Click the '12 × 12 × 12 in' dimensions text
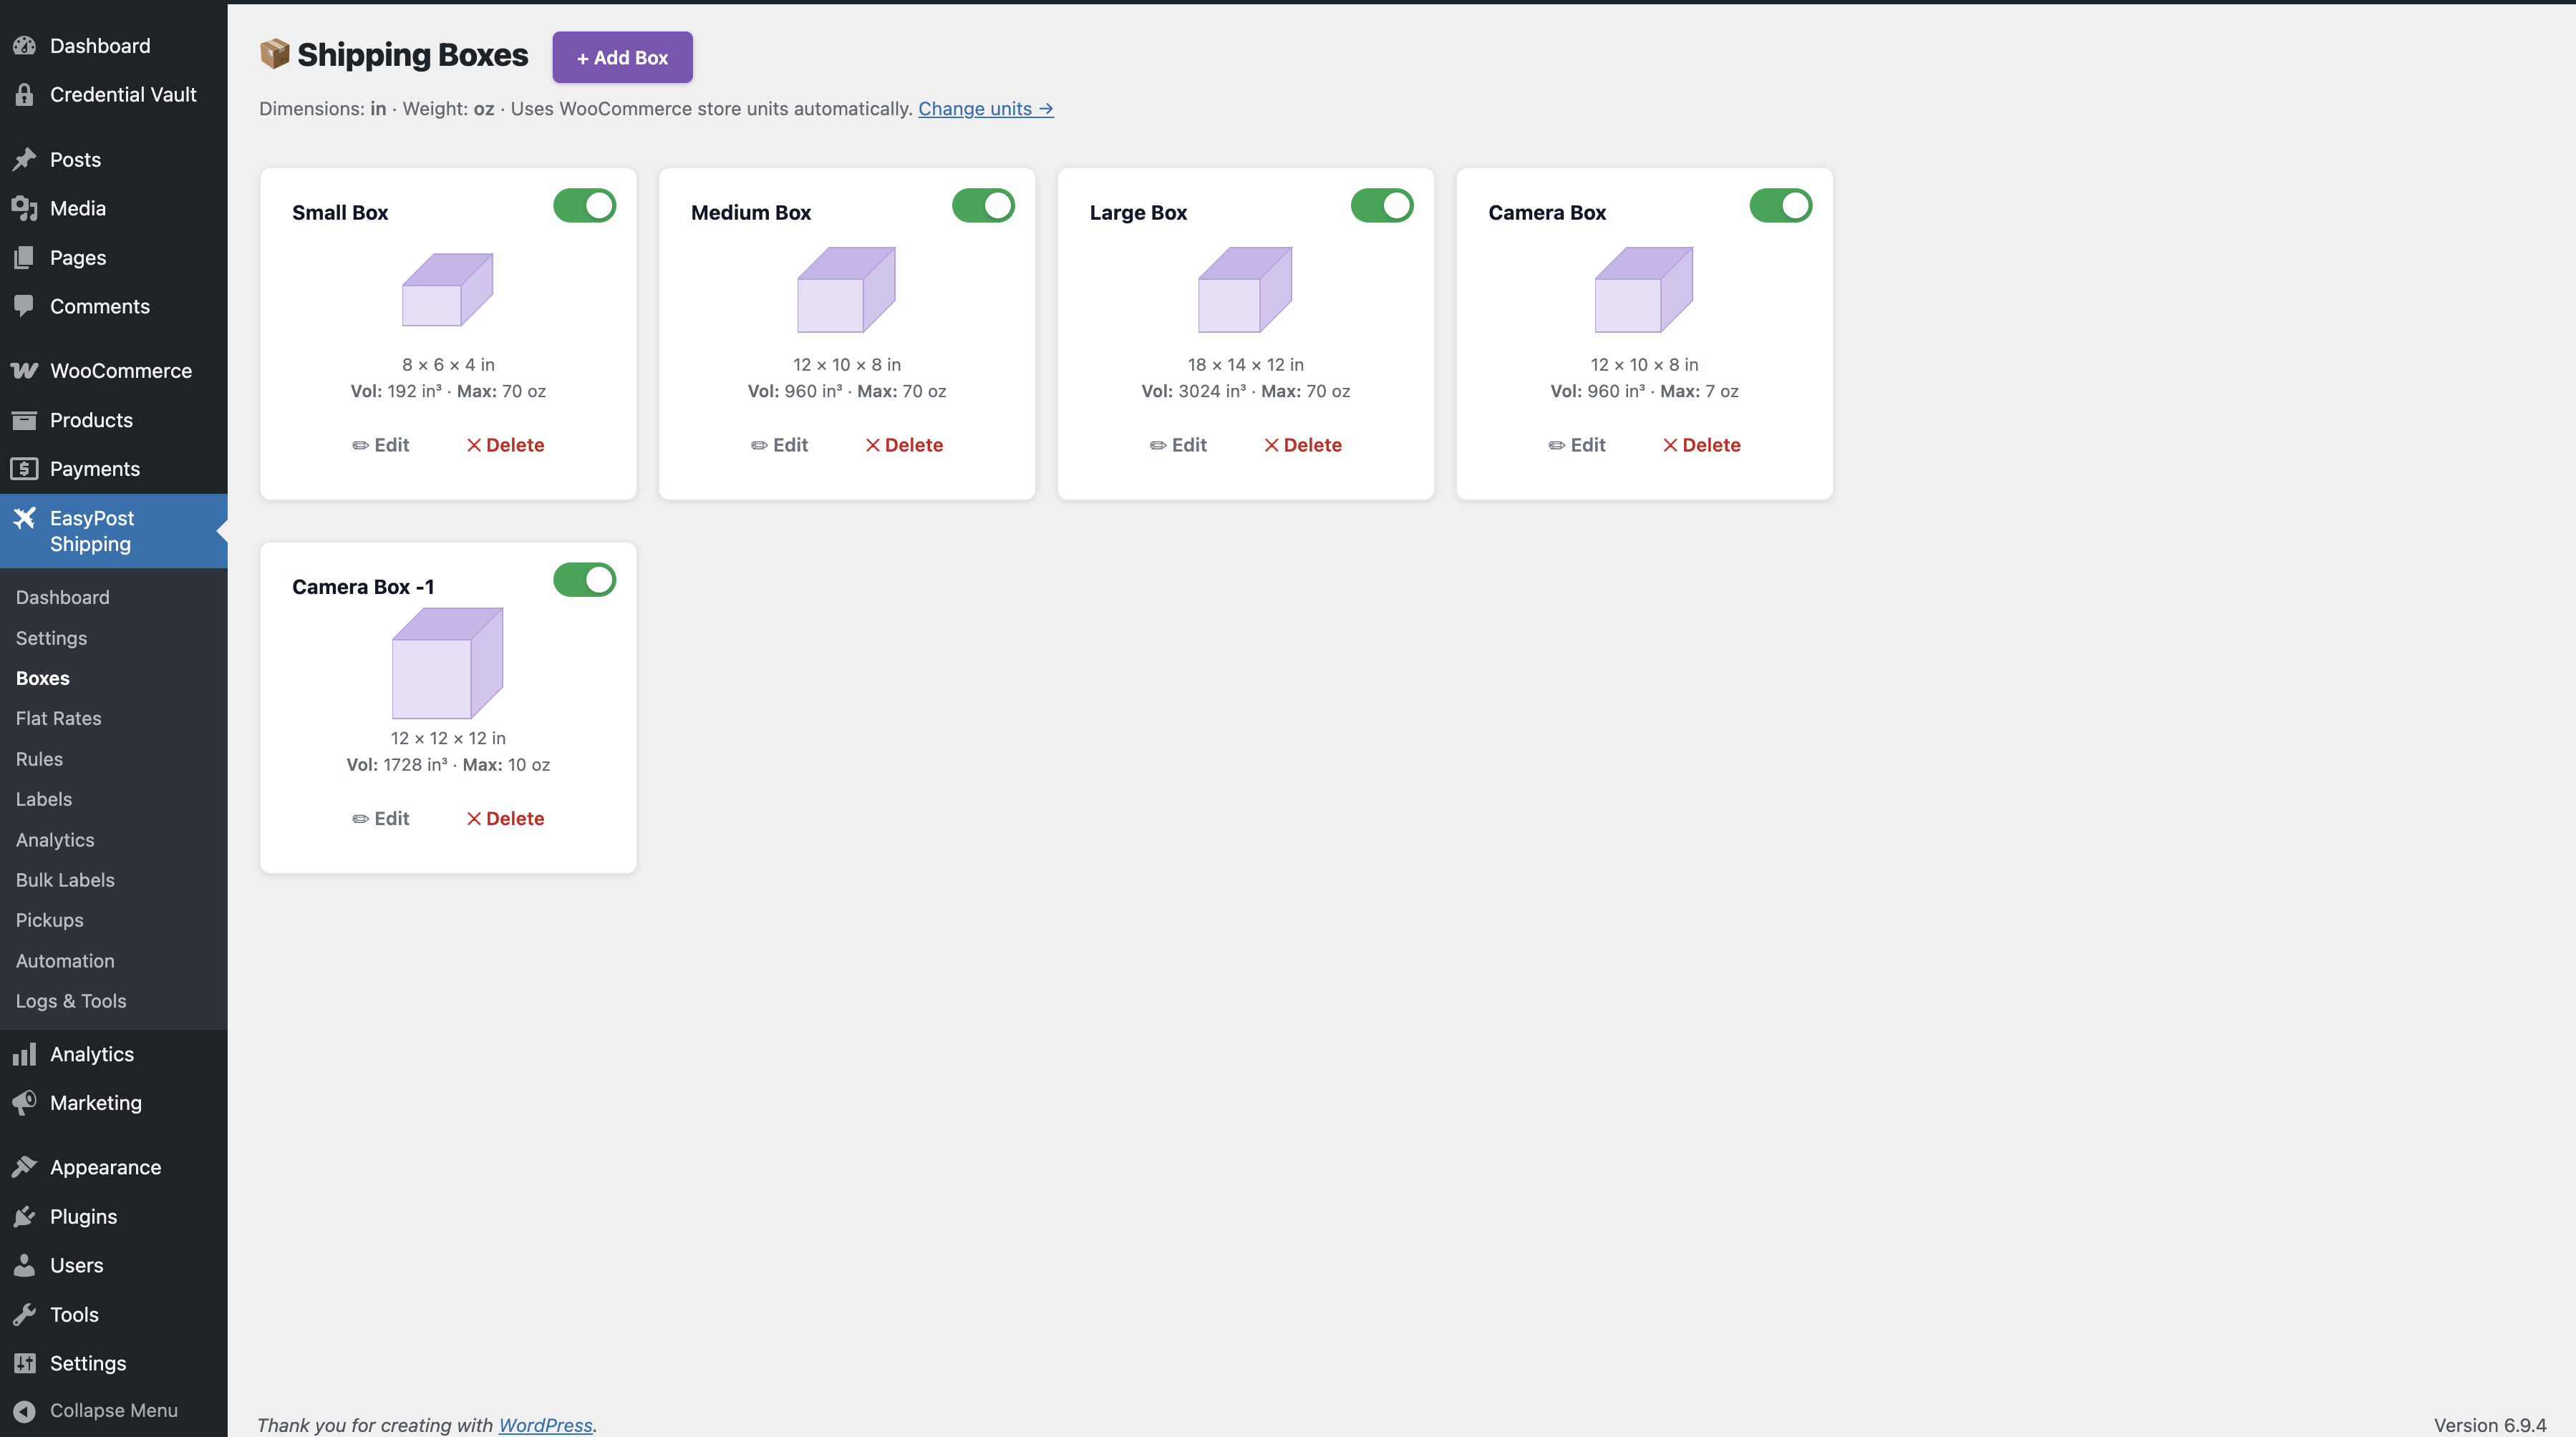Screen dimensions: 2576x1437 click(448, 739)
